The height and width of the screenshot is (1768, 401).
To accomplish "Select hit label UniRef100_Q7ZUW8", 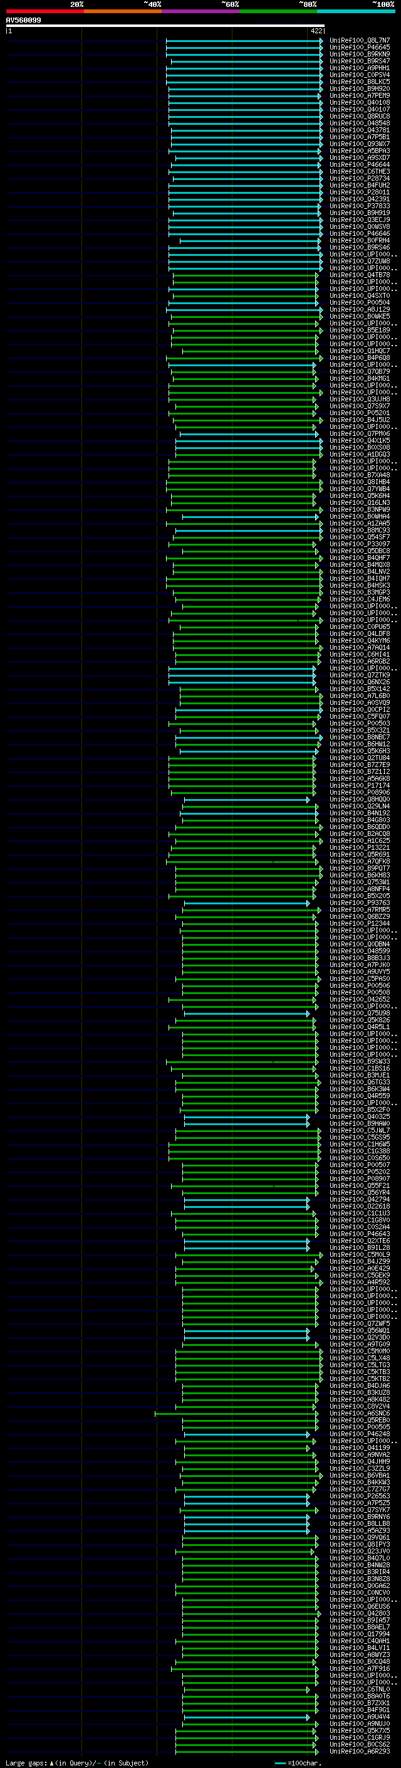I will pos(360,262).
